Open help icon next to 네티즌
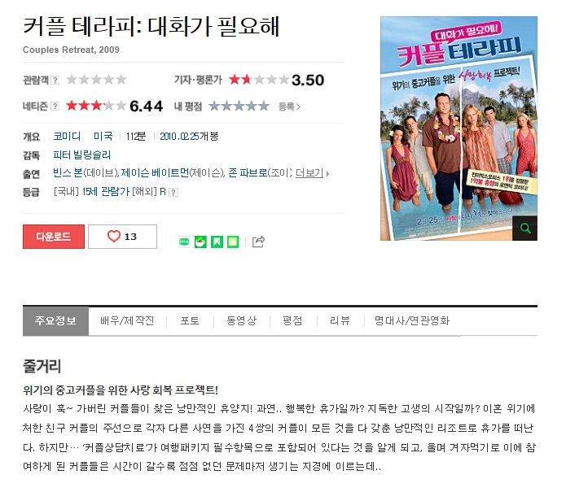This screenshot has height=492, width=566. 55,107
